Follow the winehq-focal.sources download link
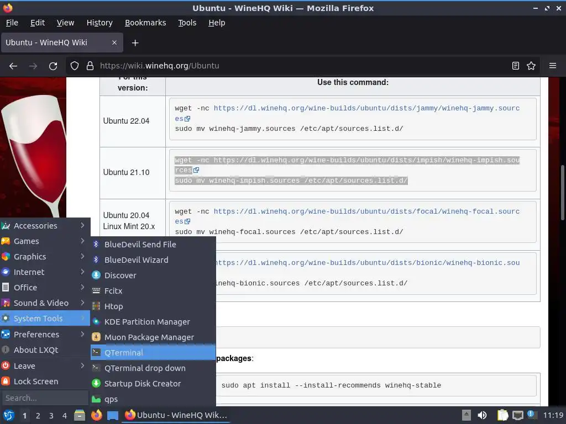566x424 pixels. pyautogui.click(x=366, y=211)
